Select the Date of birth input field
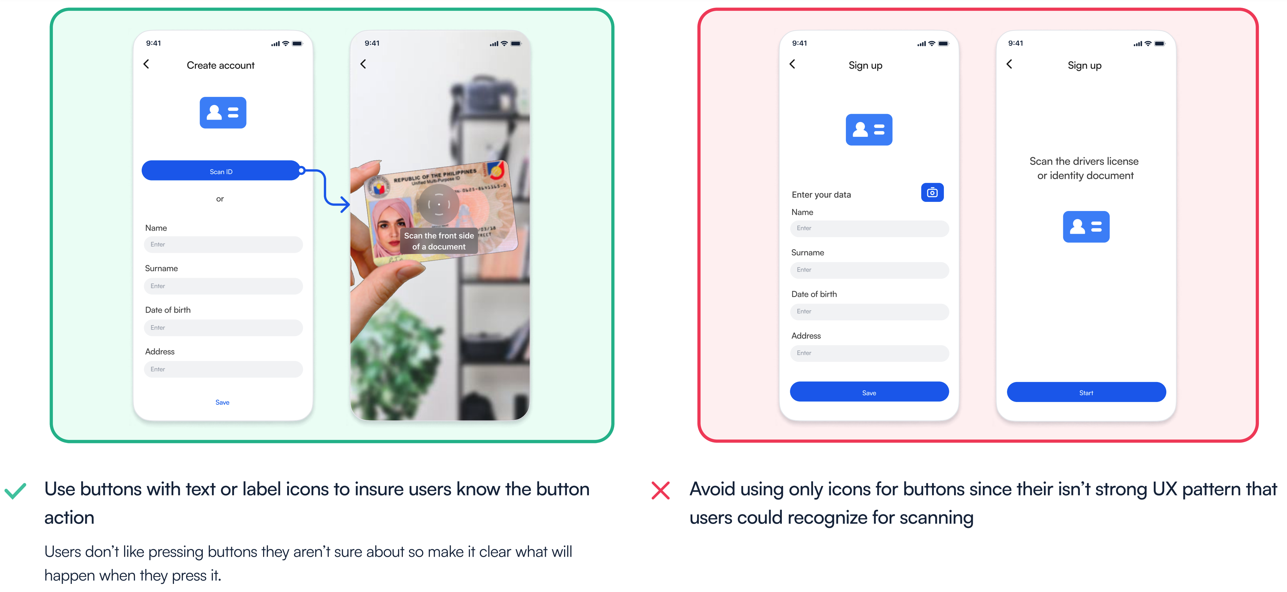The image size is (1287, 592). click(x=222, y=327)
